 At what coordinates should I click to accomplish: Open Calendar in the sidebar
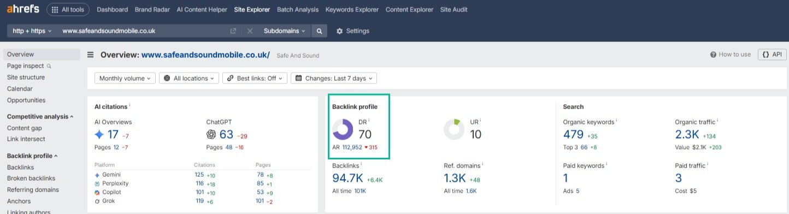pos(20,89)
